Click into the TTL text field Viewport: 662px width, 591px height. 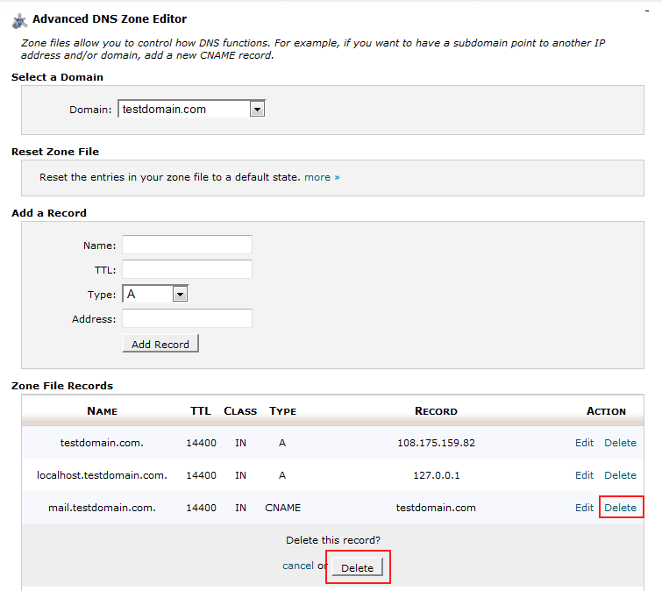click(x=187, y=269)
